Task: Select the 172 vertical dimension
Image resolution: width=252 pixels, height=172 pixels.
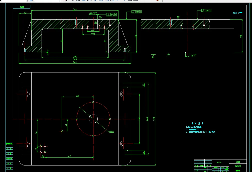Action: click(139, 119)
